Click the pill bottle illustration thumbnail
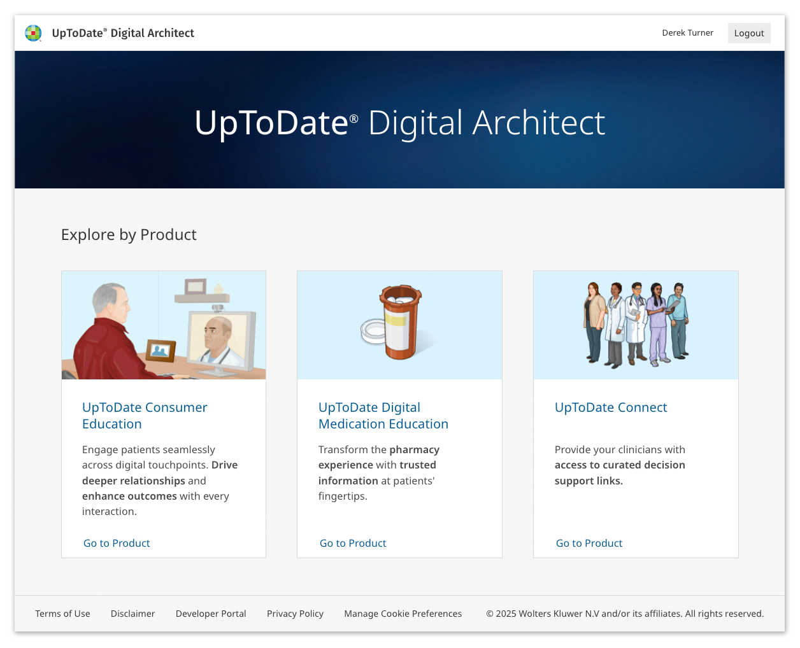 pos(399,325)
